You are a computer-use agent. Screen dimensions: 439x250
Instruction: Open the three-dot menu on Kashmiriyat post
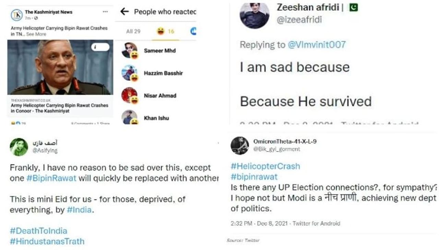coord(105,12)
